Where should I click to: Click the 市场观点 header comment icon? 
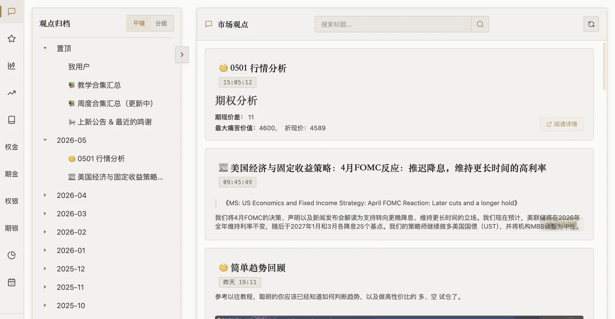click(x=208, y=24)
